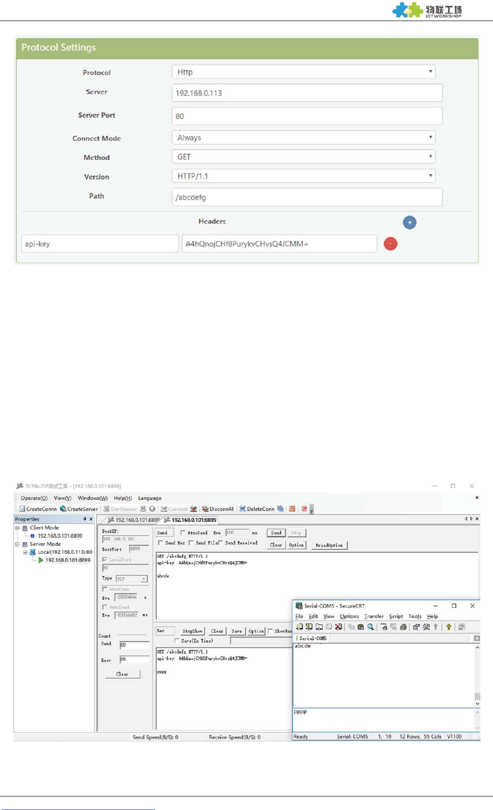Screen dimensions: 493x810
Task: Click SecureCRT Paste toolbar icon
Action: tap(361, 627)
